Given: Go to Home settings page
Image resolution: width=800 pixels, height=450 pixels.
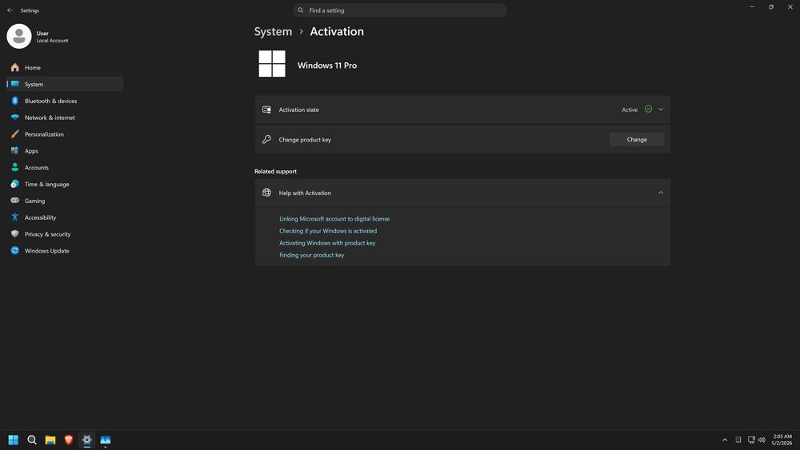Looking at the screenshot, I should tap(65, 67).
